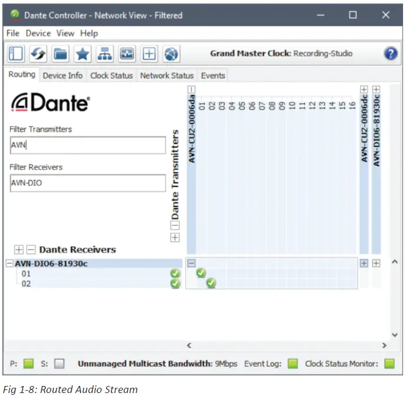Click the secondary network S status indicator
The width and height of the screenshot is (406, 403).
point(59,364)
